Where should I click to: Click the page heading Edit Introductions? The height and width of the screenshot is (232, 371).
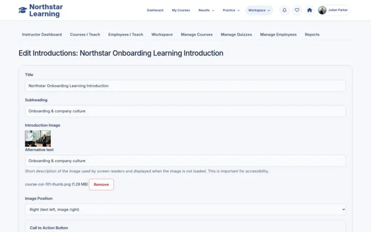pyautogui.click(x=121, y=53)
